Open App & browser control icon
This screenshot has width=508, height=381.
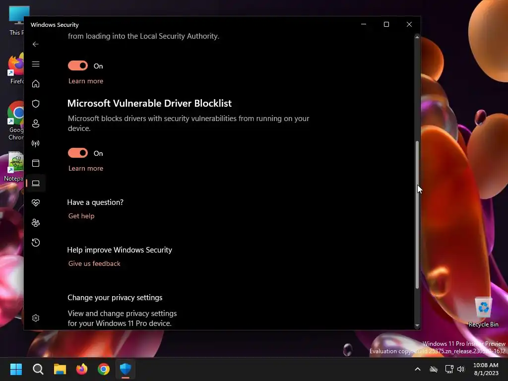(x=36, y=163)
